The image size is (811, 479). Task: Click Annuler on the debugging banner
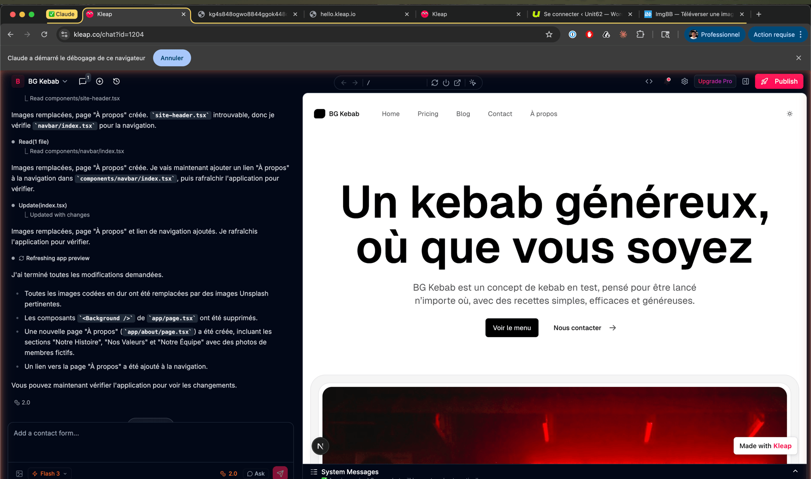pyautogui.click(x=172, y=58)
